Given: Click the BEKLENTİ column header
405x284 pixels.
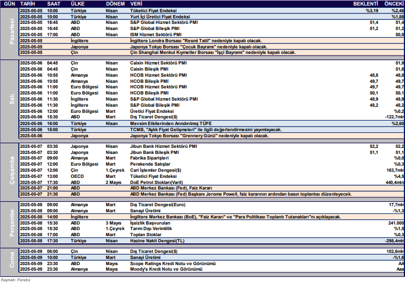Looking at the screenshot, I should [366, 4].
